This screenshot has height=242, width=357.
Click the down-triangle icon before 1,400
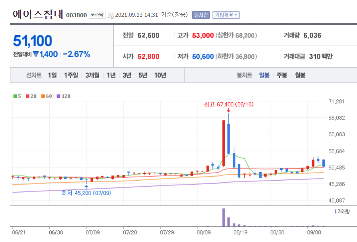pyautogui.click(x=36, y=54)
